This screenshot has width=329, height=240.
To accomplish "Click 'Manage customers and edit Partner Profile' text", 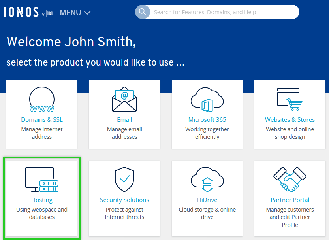I will [290, 217].
